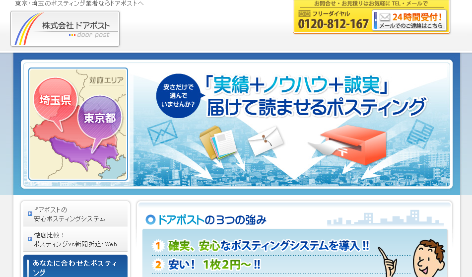This screenshot has width=472, height=277.
Task: Click the outlined envelope icon on banner left
Action: [x=162, y=133]
